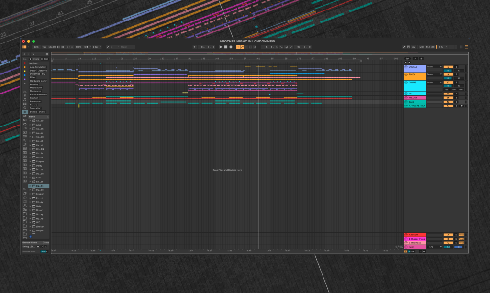This screenshot has width=490, height=293.
Task: Open the FOLEY track output Main dropdown
Action: 434,74
